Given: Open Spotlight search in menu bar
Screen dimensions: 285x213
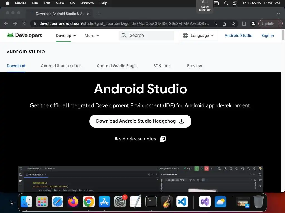Looking at the screenshot, I should (x=226, y=3).
